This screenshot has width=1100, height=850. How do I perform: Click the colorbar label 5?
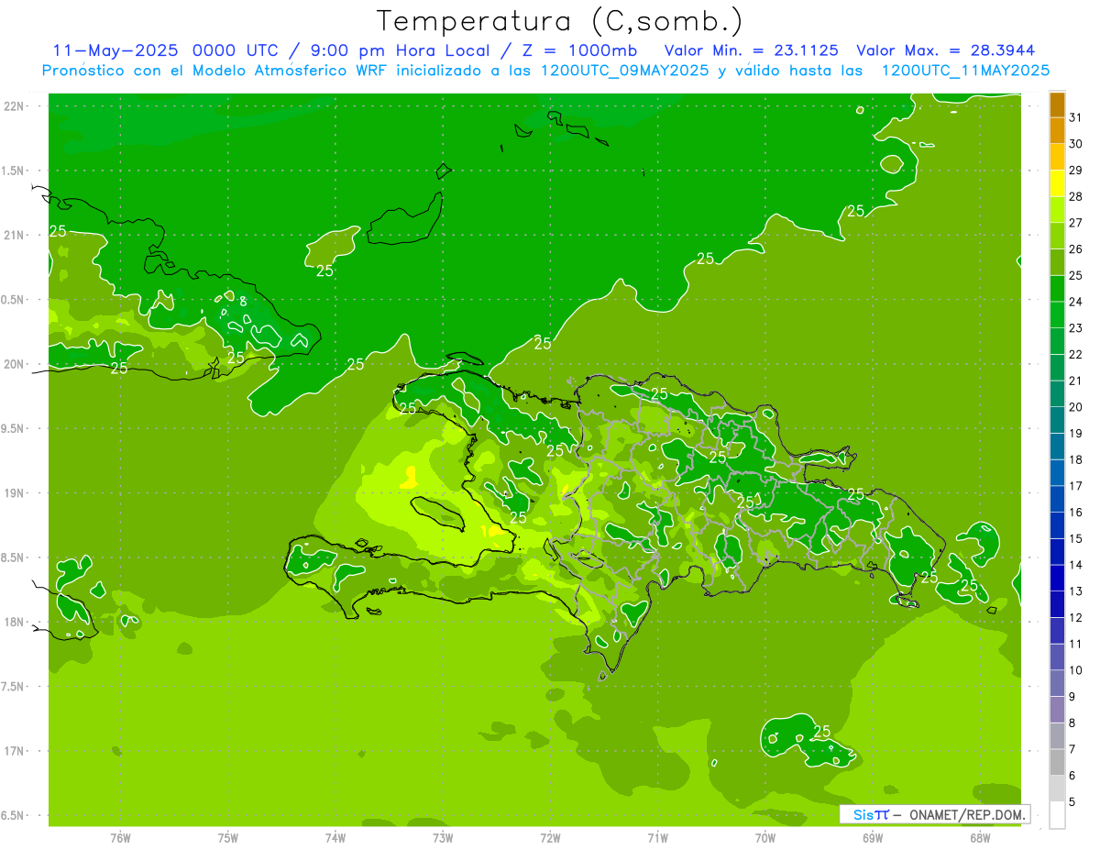1072,802
